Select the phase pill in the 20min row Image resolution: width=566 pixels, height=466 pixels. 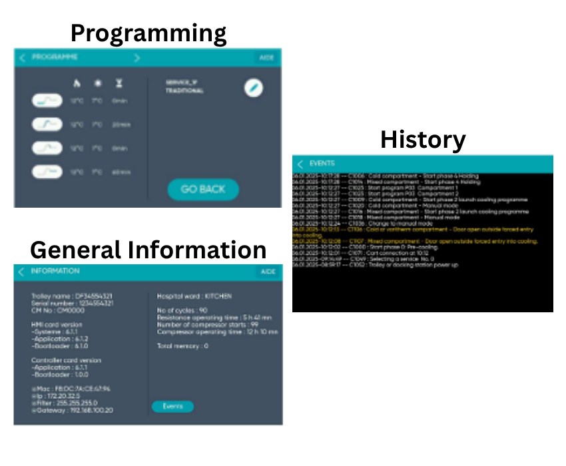(x=47, y=124)
